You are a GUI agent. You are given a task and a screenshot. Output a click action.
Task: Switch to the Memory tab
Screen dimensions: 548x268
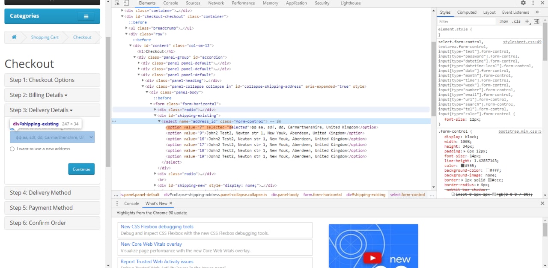click(x=271, y=3)
